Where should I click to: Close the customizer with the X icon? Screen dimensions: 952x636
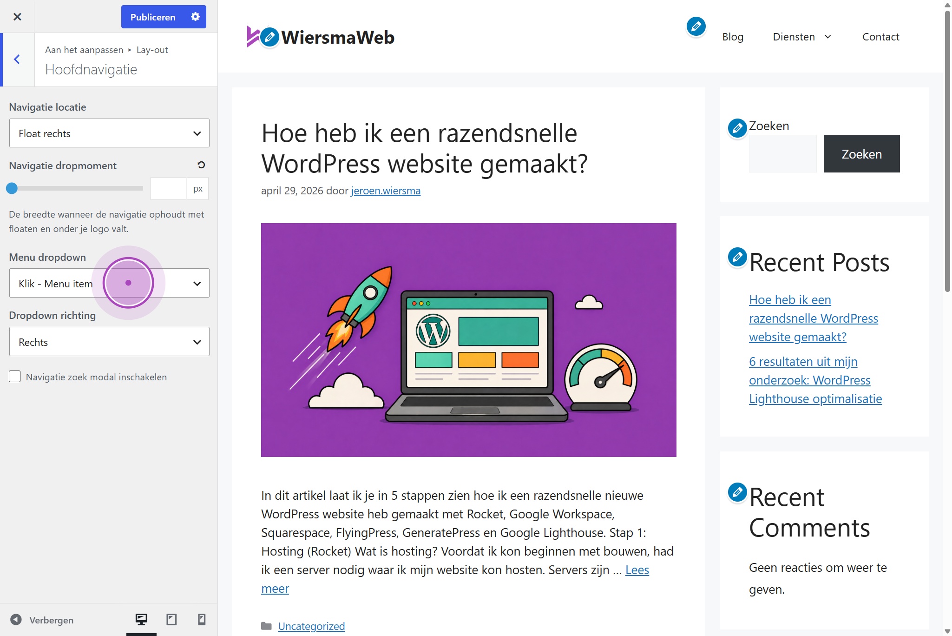[17, 17]
